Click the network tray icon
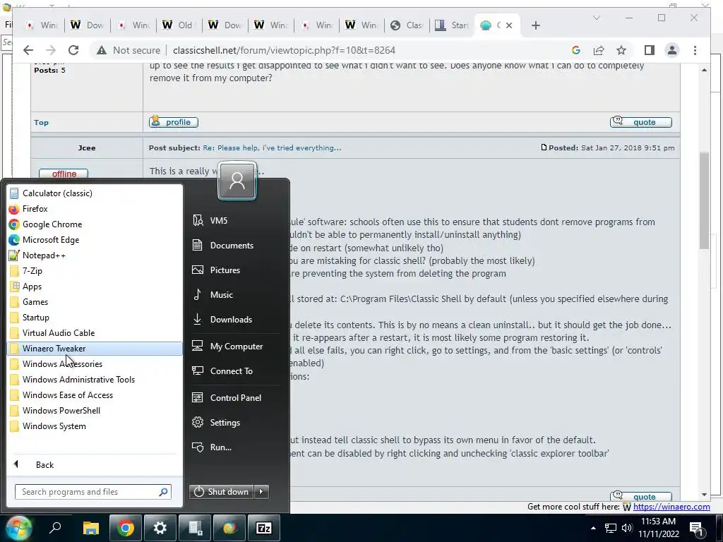Viewport: 723px width, 542px height. click(611, 528)
